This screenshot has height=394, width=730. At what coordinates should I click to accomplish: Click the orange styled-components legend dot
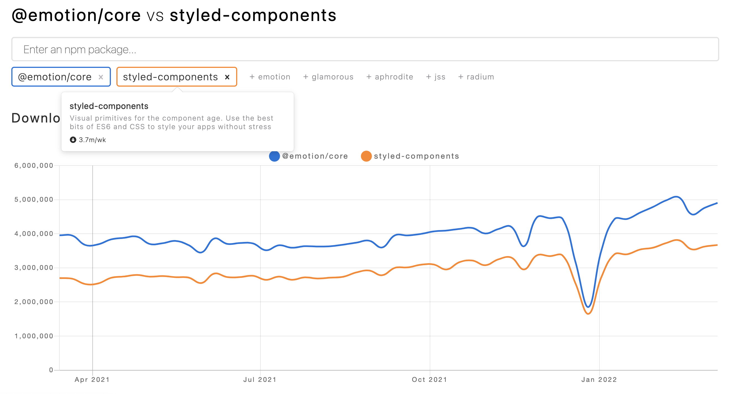point(366,156)
